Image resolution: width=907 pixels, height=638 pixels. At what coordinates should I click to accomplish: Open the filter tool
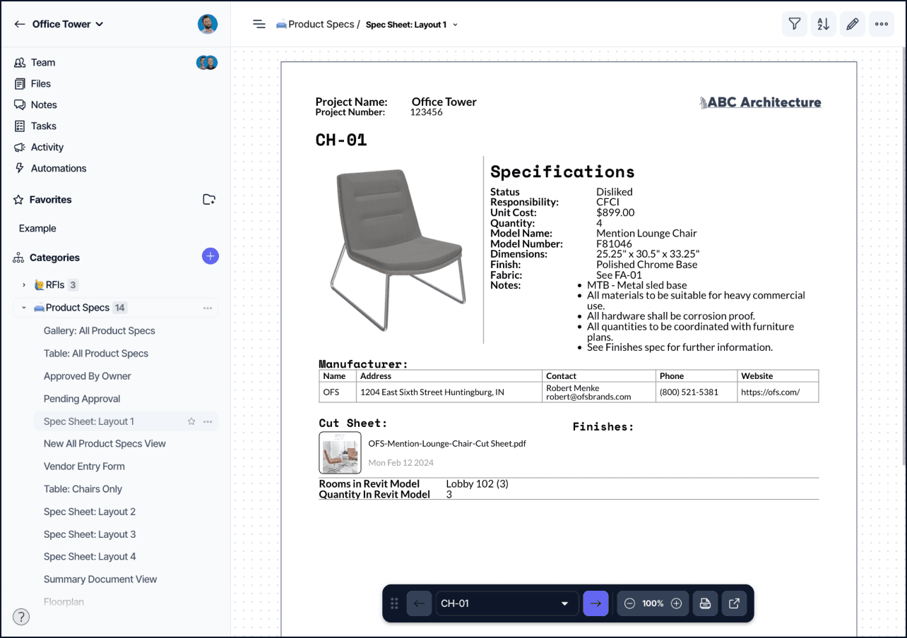pyautogui.click(x=795, y=24)
